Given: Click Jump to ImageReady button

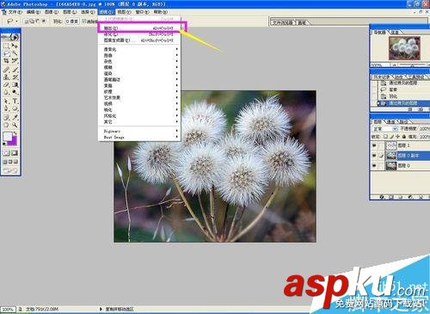Looking at the screenshot, I should coord(10,171).
